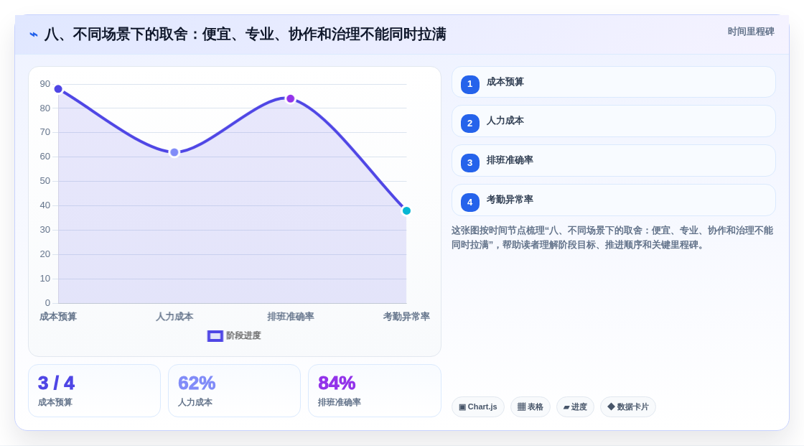
Task: Open the 3 / 4 成本预算 stat card
Action: [94, 391]
